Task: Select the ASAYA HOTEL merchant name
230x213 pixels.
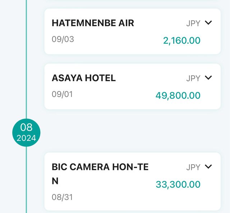Action: (x=84, y=78)
